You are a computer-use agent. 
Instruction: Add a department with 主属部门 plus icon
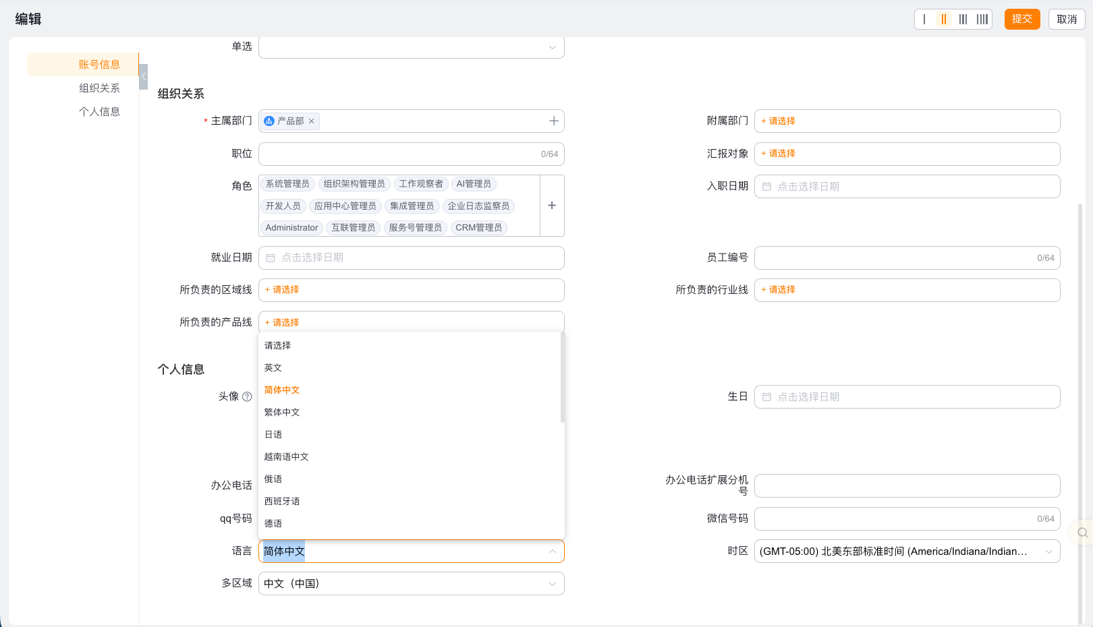pyautogui.click(x=554, y=121)
